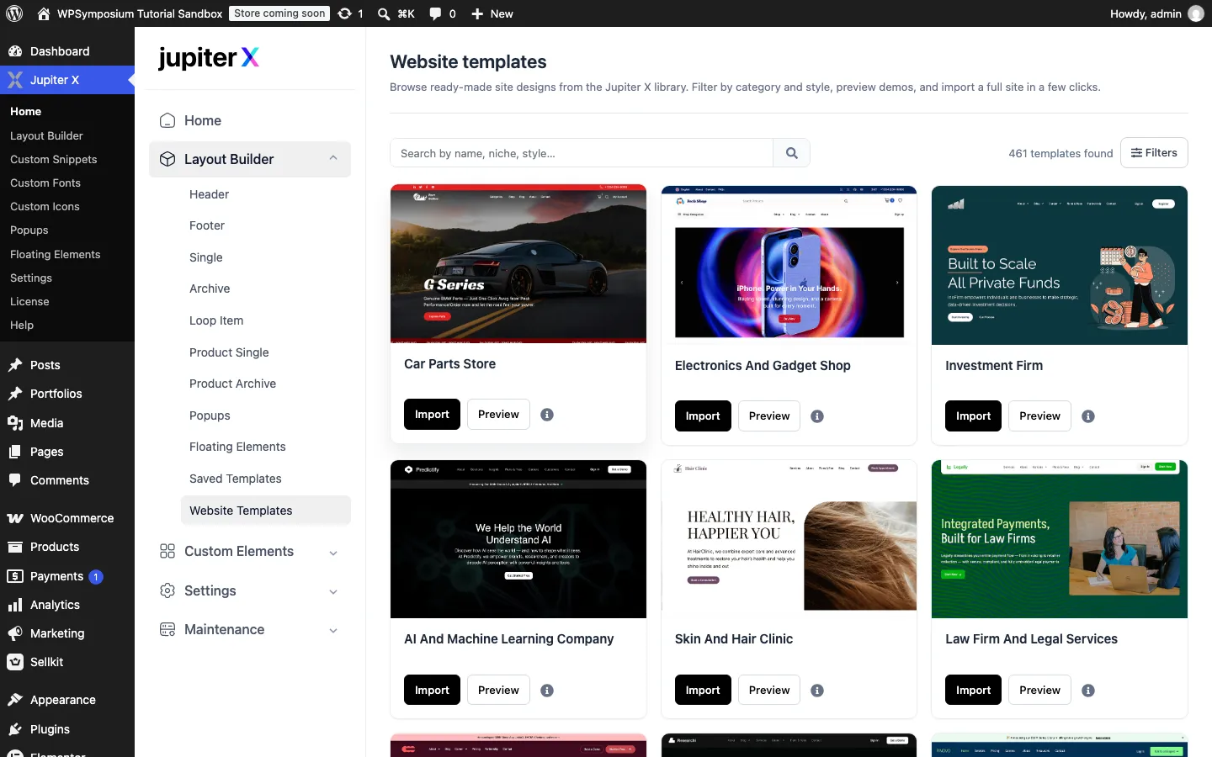Select Saved Templates menu item
This screenshot has height=757, width=1212.
[236, 479]
